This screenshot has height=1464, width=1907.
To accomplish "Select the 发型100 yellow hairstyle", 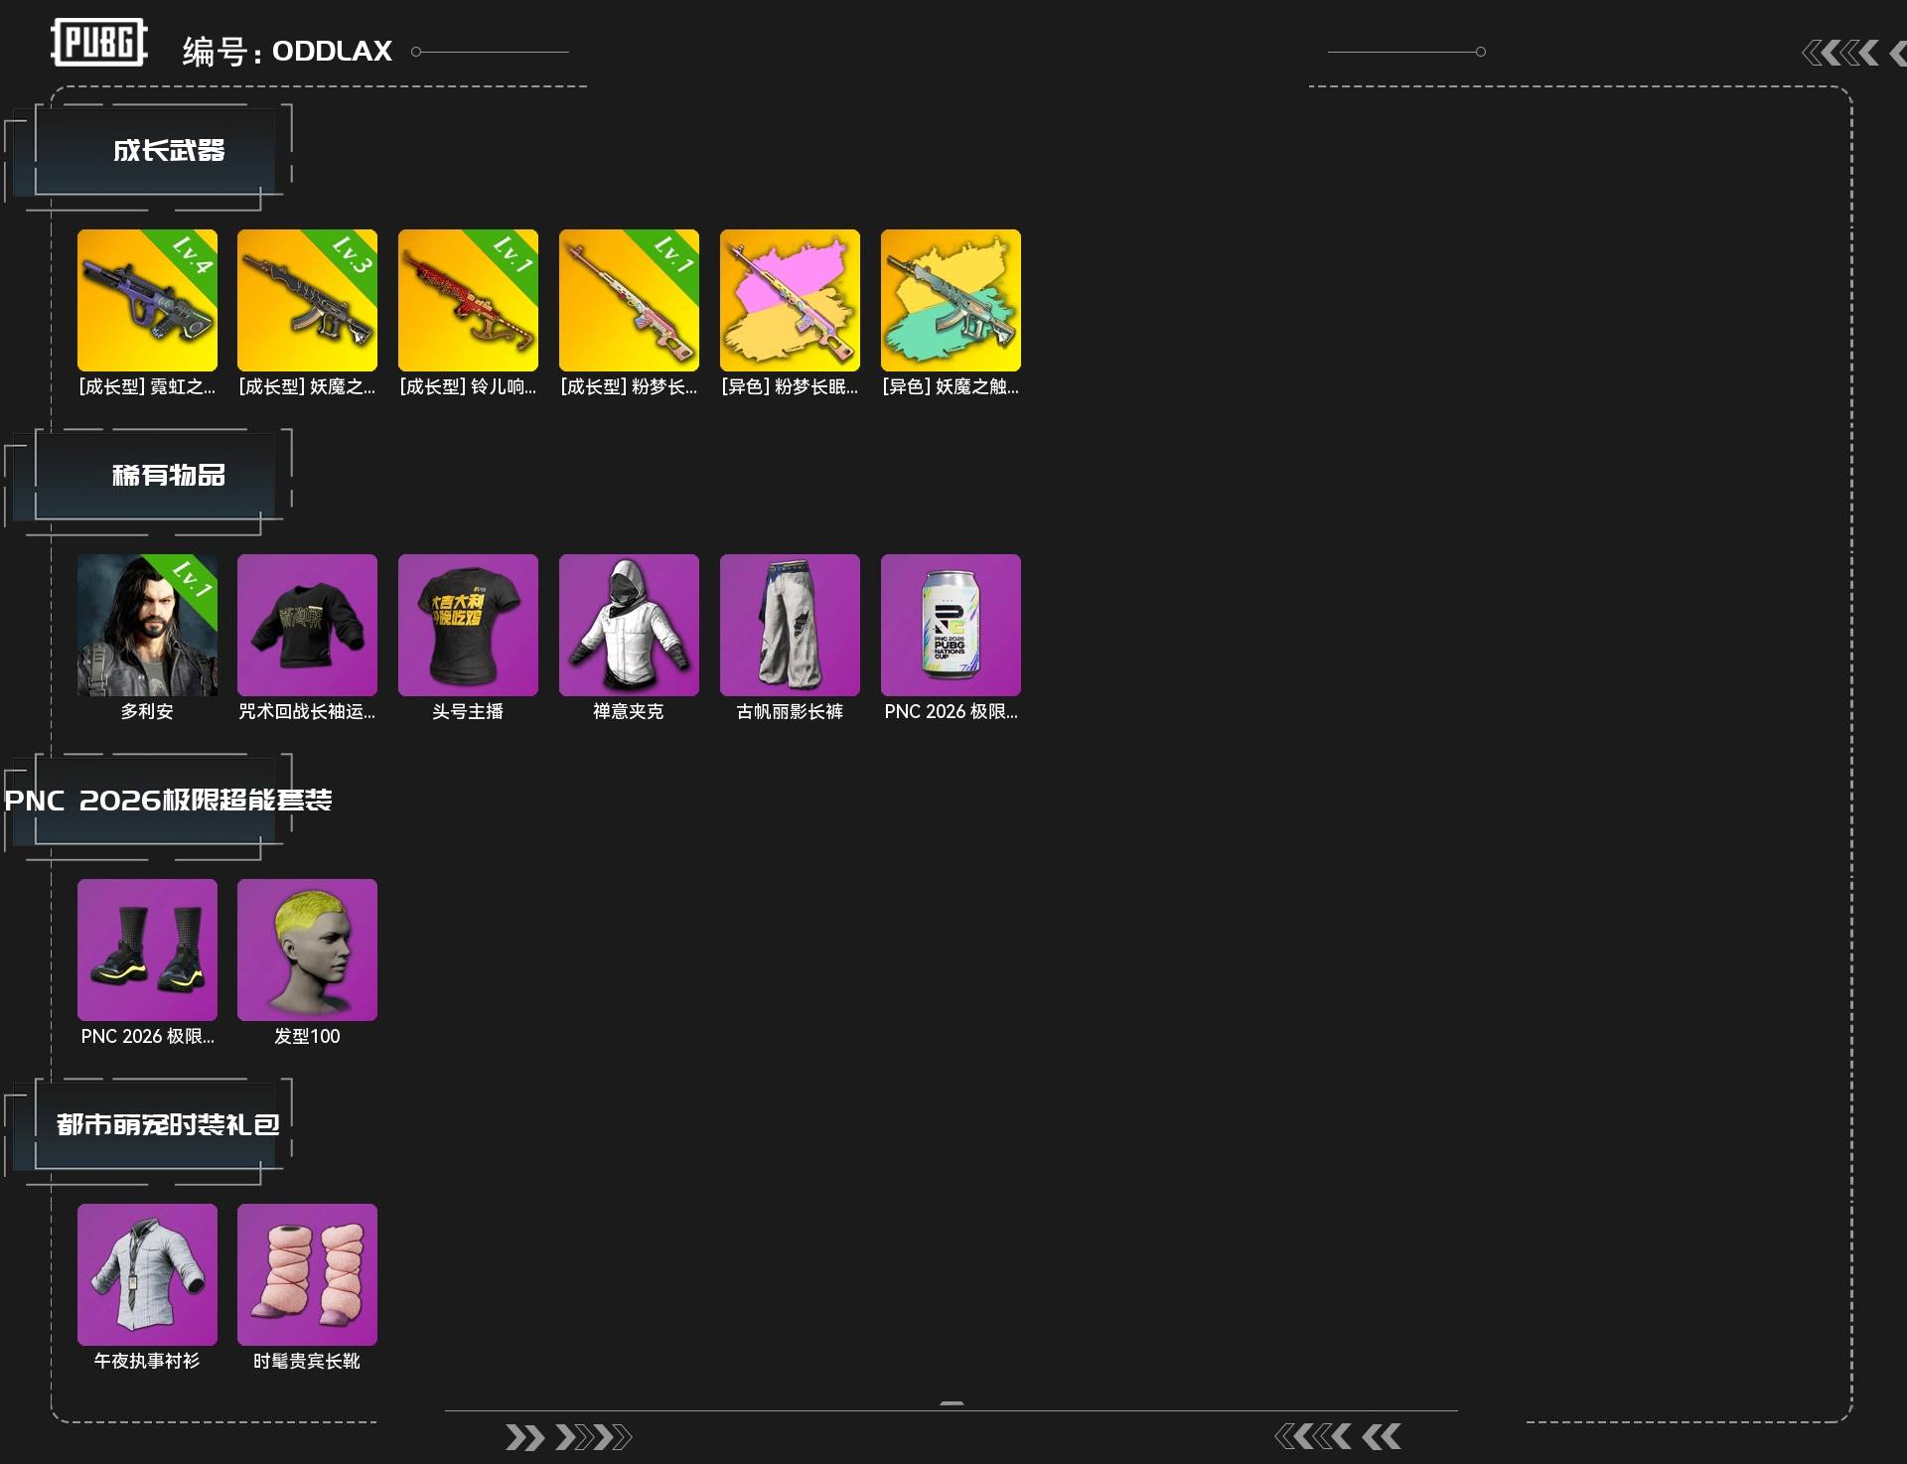I will coord(307,950).
